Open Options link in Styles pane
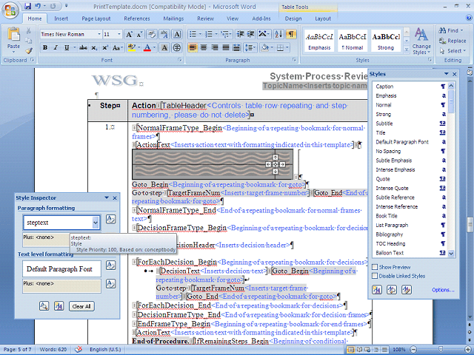This screenshot has height=355, width=474. point(442,290)
